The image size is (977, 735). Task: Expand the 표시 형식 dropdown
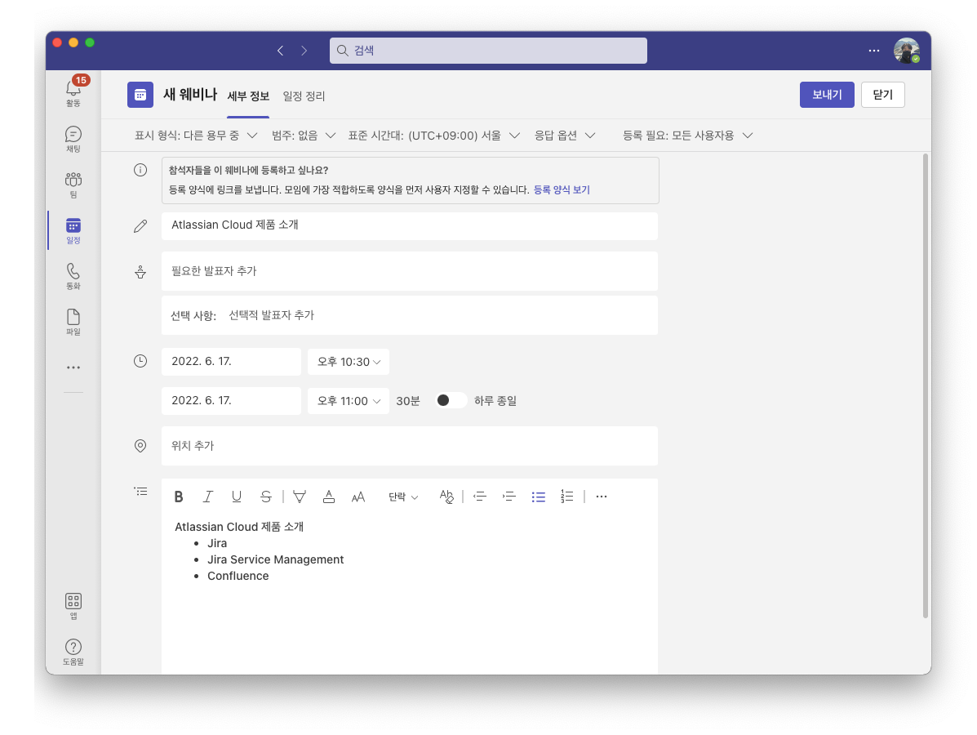[196, 136]
